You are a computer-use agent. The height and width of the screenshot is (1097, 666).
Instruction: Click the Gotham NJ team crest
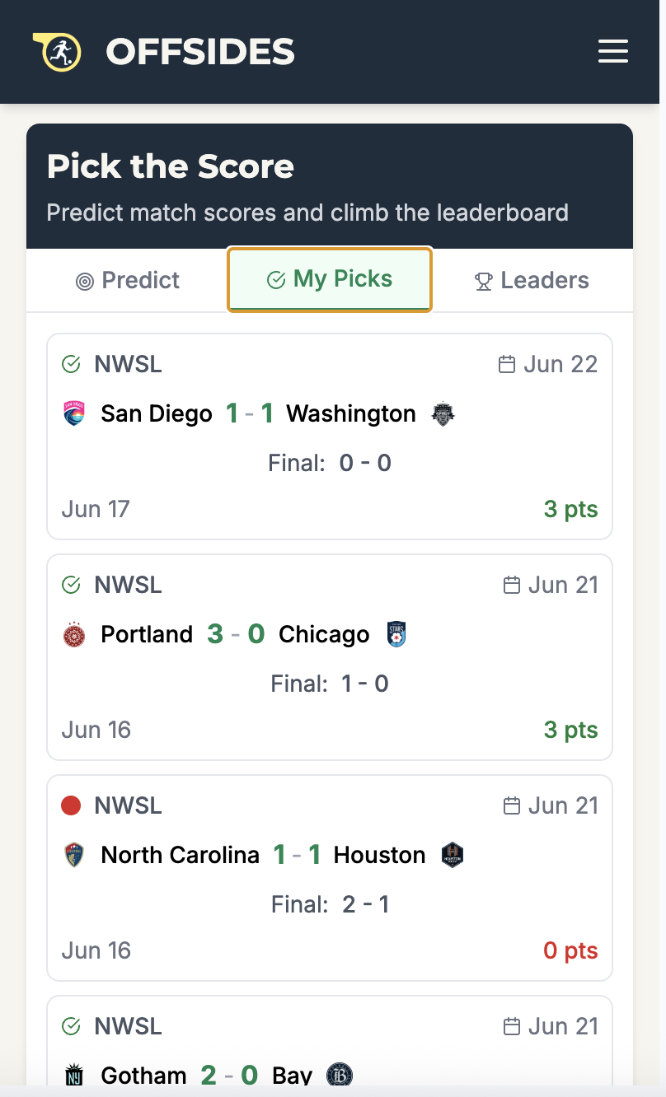click(x=74, y=1076)
